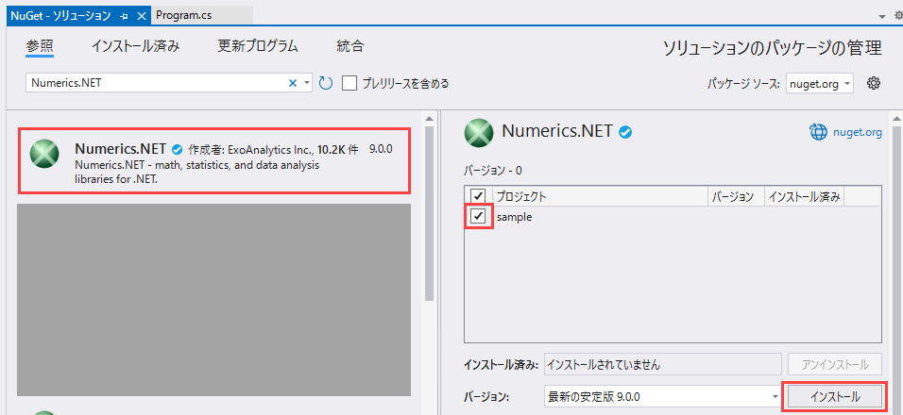Viewport: 903px width, 415px height.
Task: Click the globe icon beside nuget.org link
Action: click(x=818, y=132)
